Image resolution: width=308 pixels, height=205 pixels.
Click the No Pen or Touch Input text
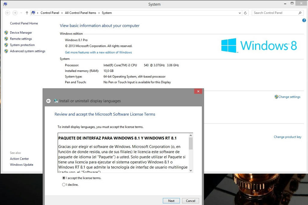point(137,82)
